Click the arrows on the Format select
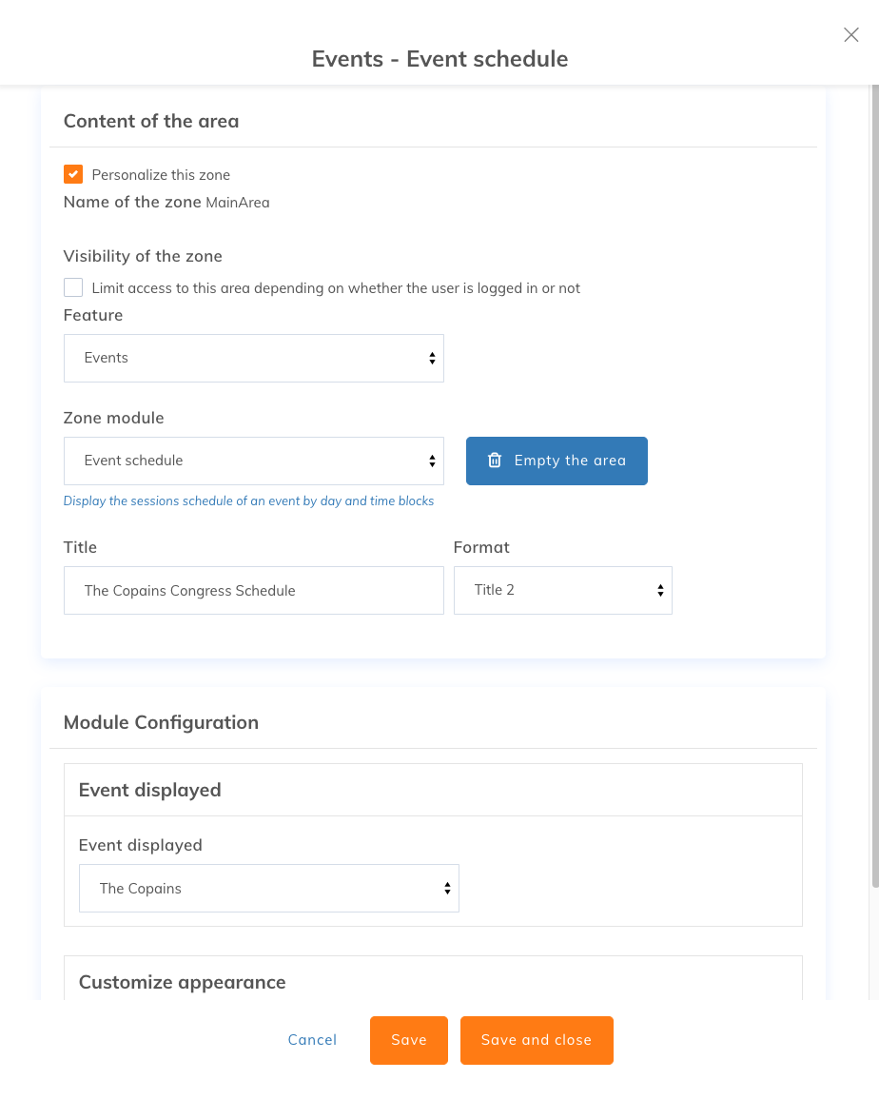Image resolution: width=879 pixels, height=1099 pixels. [x=660, y=590]
